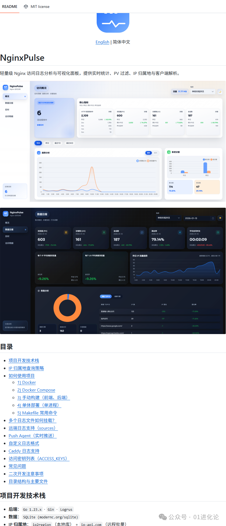This screenshot has height=526, width=226.
Task: Select 搜索引擎 tab in dark dashboard
Action: pyautogui.click(x=117, y=296)
